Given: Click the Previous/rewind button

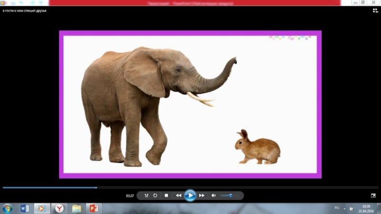Looking at the screenshot, I should (178, 195).
